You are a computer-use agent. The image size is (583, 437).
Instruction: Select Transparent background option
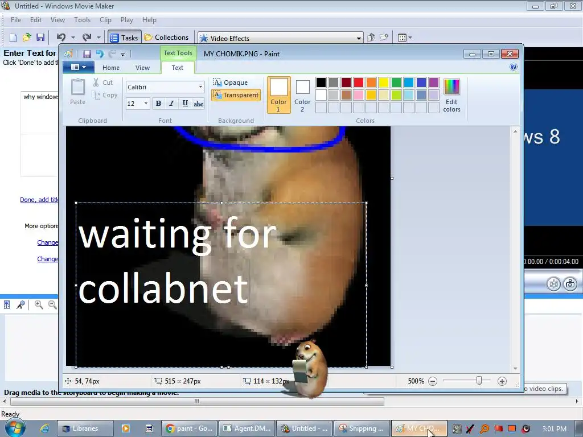click(236, 95)
